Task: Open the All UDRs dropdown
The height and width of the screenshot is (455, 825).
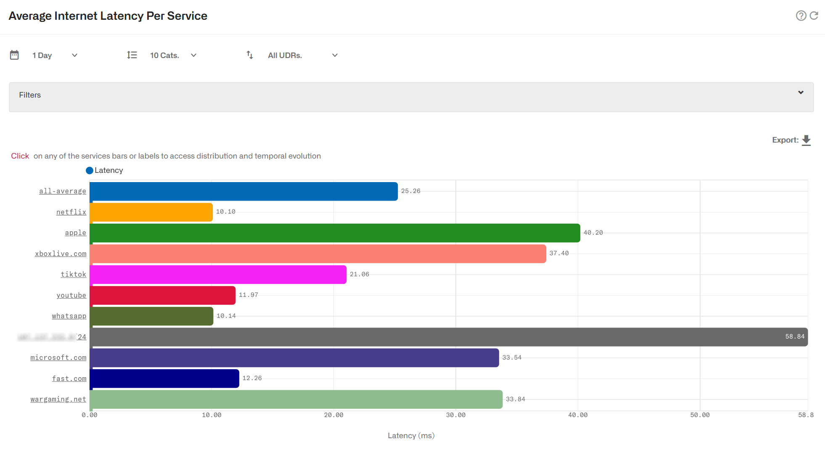Action: (303, 56)
